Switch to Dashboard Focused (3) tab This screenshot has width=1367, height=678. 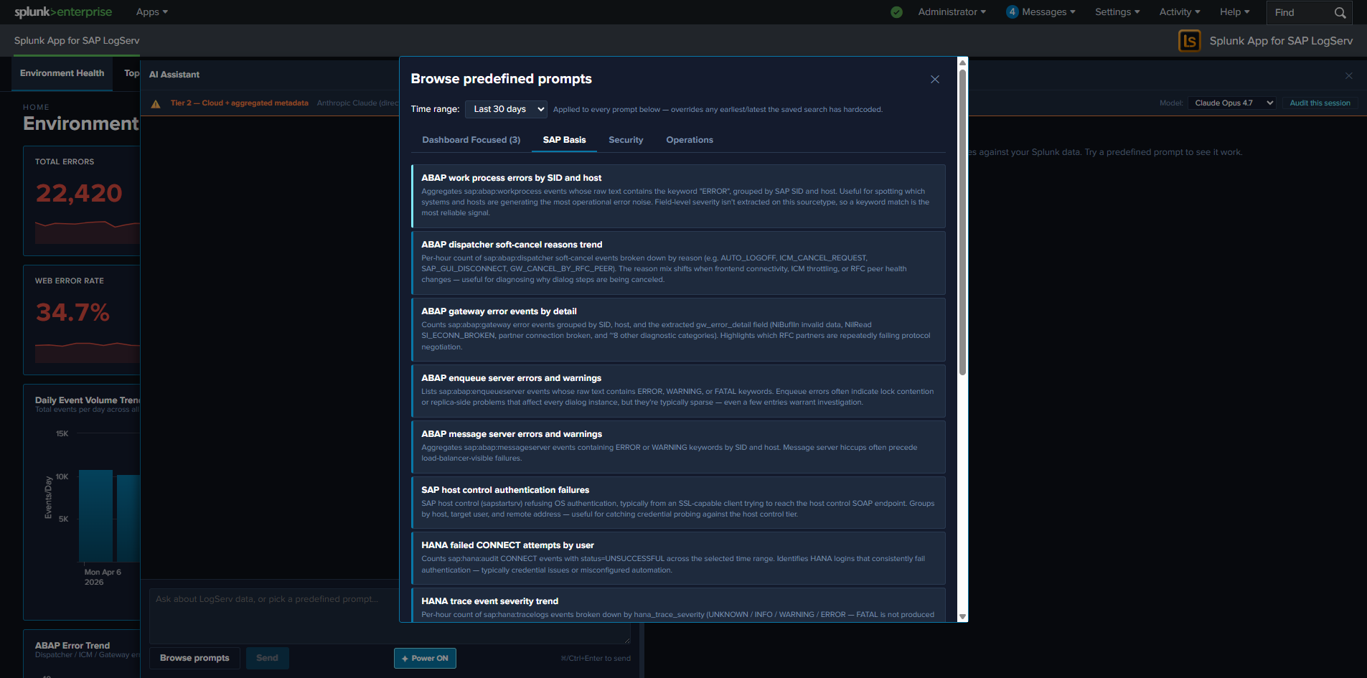(x=471, y=140)
